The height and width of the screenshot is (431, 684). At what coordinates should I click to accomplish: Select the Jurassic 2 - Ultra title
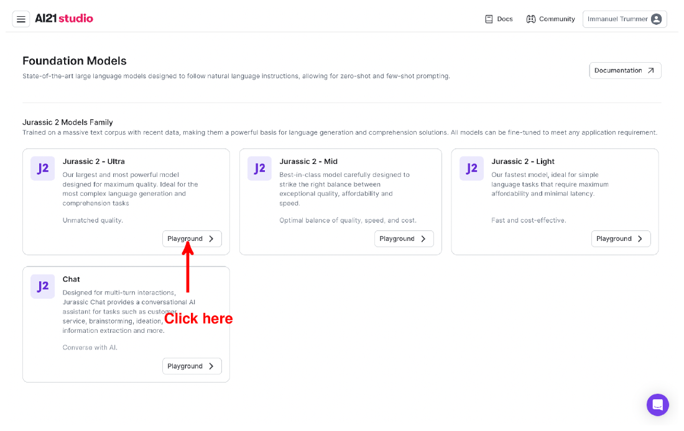pos(94,161)
